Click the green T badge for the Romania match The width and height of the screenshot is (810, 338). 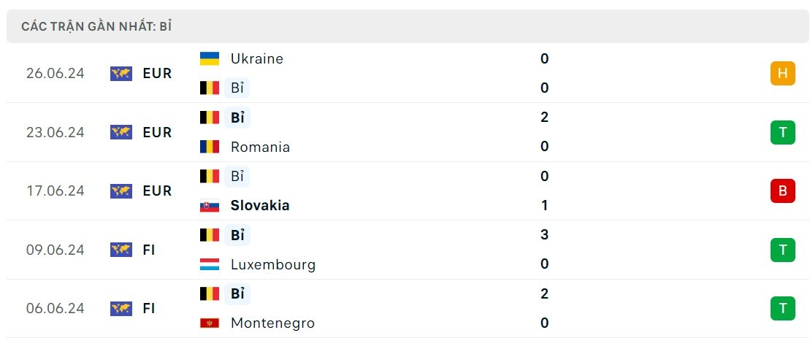[x=783, y=132]
